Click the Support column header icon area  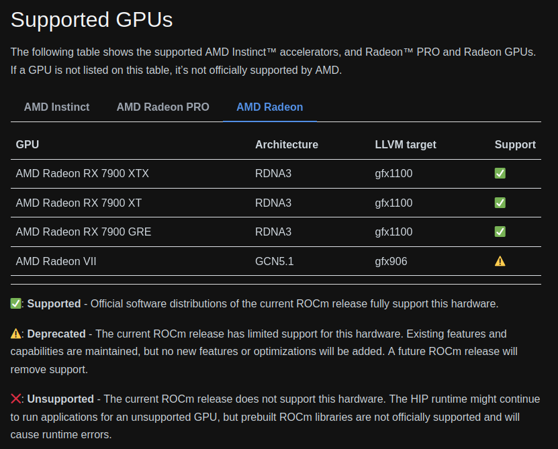point(514,144)
